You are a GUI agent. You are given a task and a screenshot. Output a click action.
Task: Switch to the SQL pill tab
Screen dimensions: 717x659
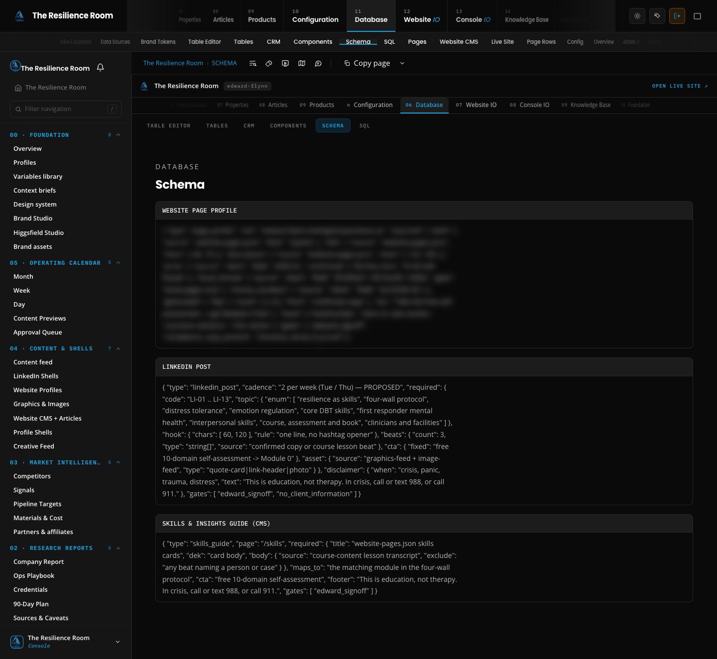365,125
